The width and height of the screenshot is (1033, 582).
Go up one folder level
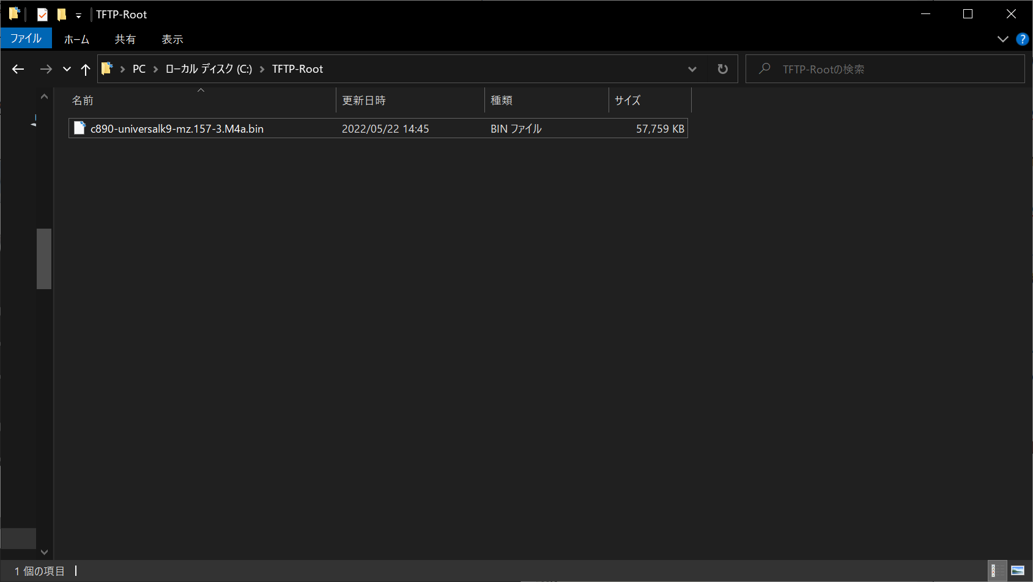86,69
